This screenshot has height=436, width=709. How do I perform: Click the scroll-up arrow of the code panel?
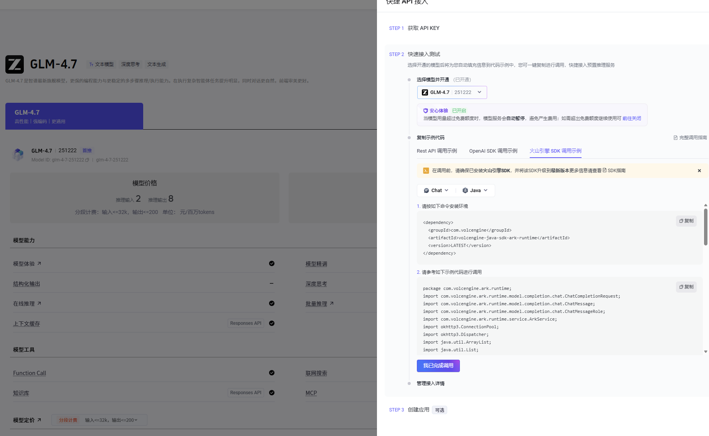(x=706, y=206)
